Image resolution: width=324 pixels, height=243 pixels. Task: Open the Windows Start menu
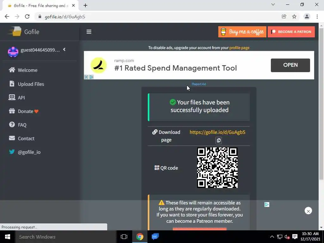[x=8, y=237]
